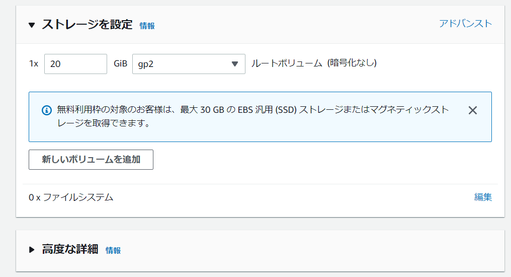Expand the 高度な詳細 section triangle
Image resolution: width=511 pixels, height=277 pixels.
pyautogui.click(x=32, y=249)
